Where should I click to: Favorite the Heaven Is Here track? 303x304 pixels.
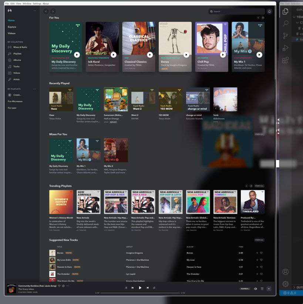pos(261,267)
